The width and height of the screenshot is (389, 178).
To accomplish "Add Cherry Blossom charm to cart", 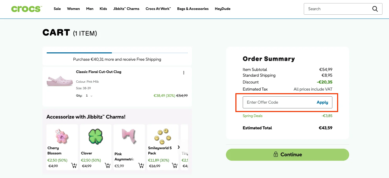I will click(x=74, y=165).
